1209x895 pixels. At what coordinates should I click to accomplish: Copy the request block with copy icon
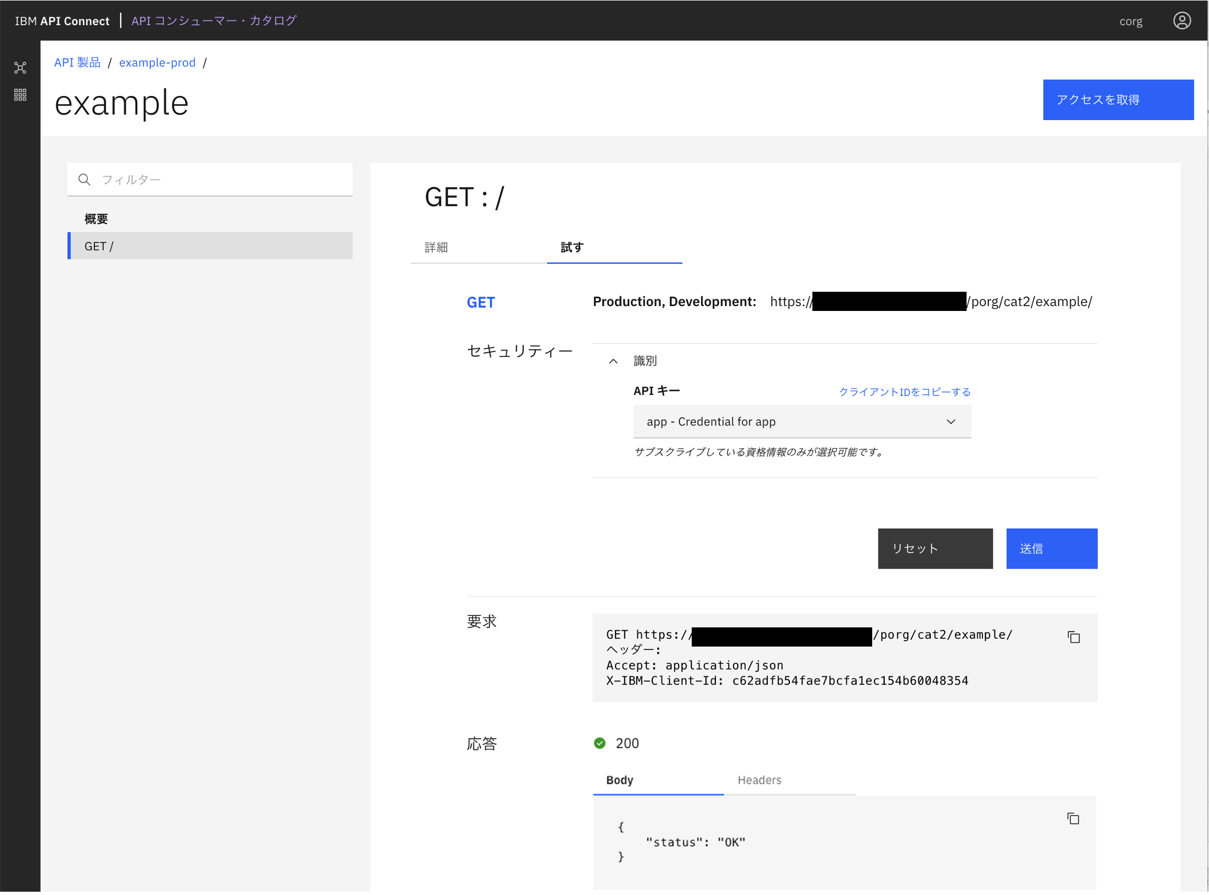1074,637
